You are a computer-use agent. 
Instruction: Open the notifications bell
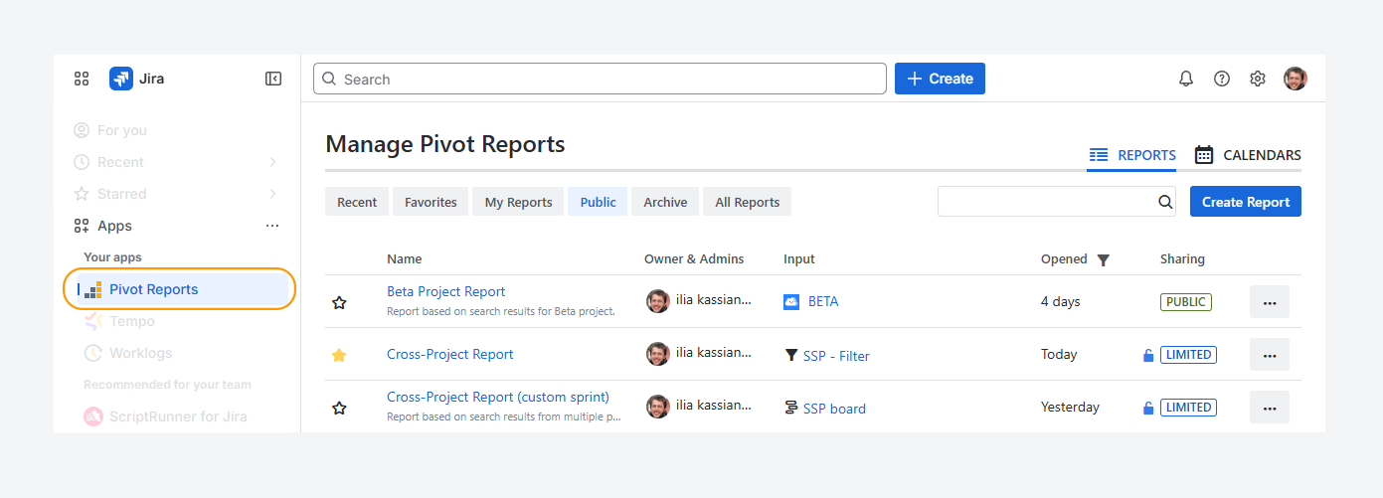1186,79
